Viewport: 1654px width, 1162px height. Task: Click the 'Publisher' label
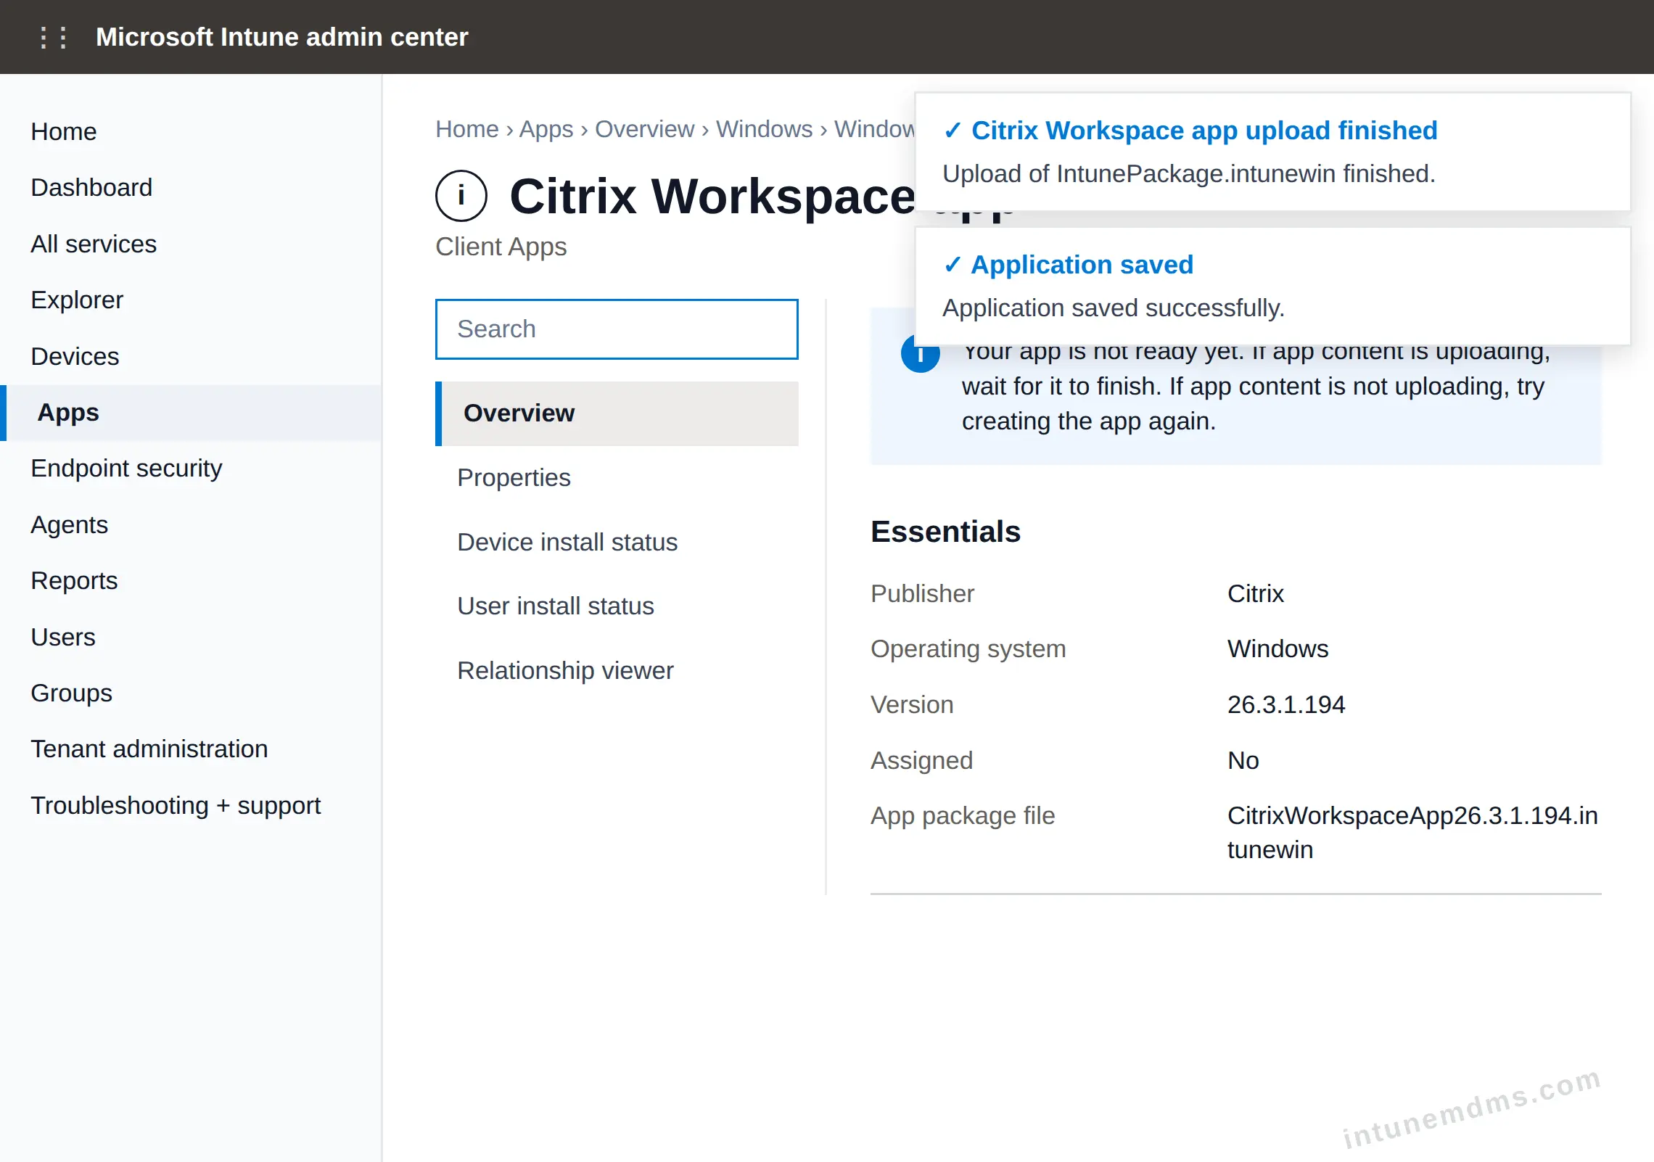click(922, 594)
